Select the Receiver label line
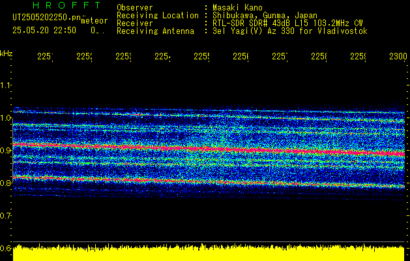 (135, 23)
